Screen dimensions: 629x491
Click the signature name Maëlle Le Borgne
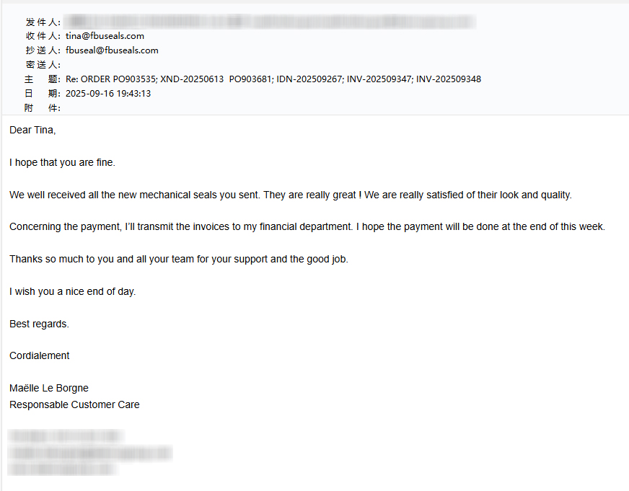49,389
